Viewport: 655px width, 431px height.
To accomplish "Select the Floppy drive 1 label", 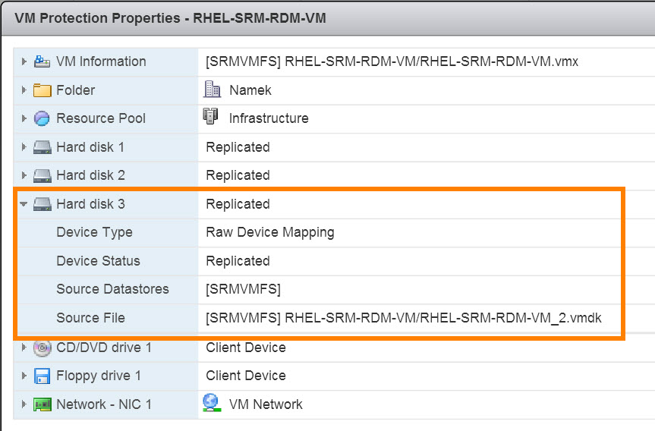I will click(x=99, y=376).
